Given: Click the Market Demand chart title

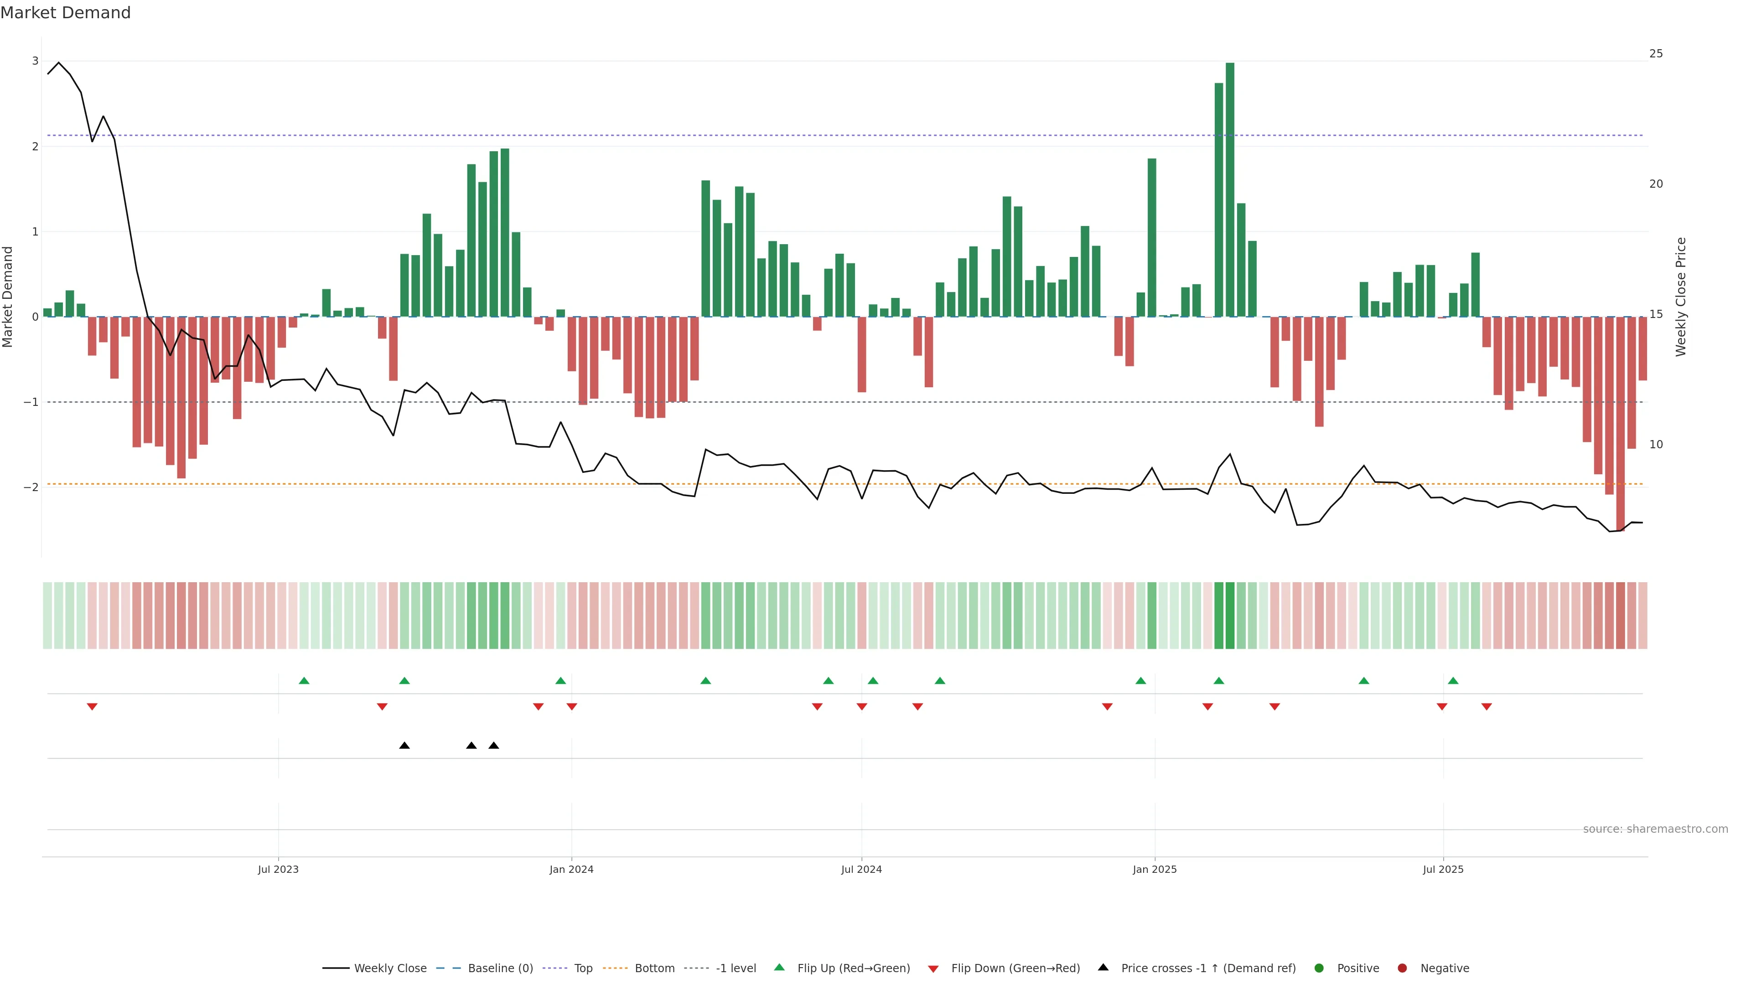Looking at the screenshot, I should [65, 13].
